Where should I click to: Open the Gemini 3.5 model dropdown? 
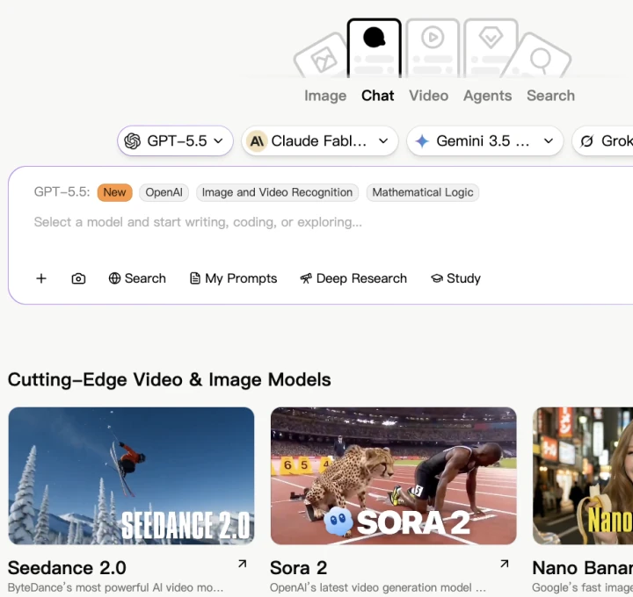click(x=484, y=140)
